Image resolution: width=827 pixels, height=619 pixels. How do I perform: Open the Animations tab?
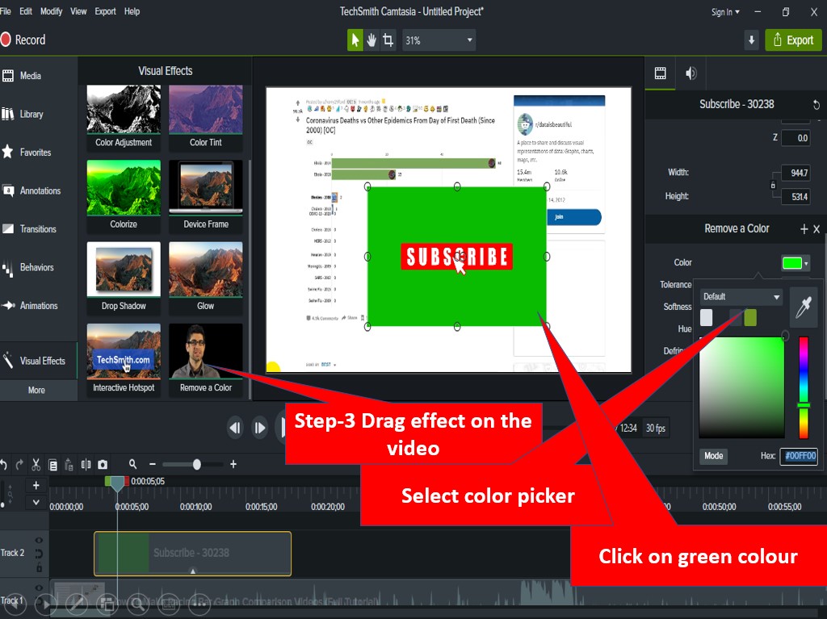pos(39,306)
